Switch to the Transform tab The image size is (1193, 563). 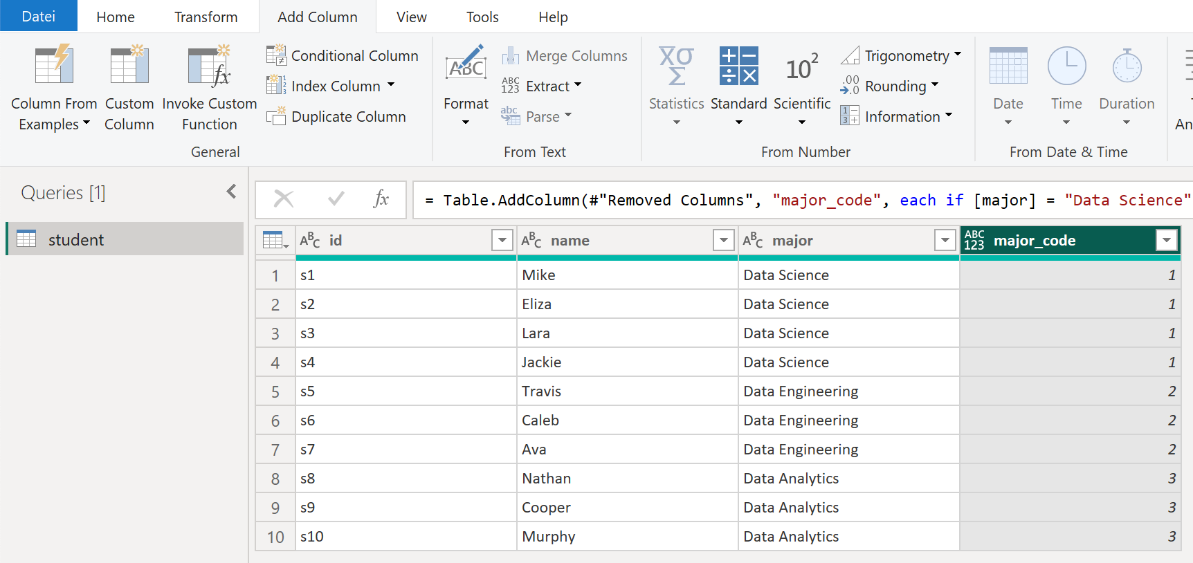click(x=206, y=17)
